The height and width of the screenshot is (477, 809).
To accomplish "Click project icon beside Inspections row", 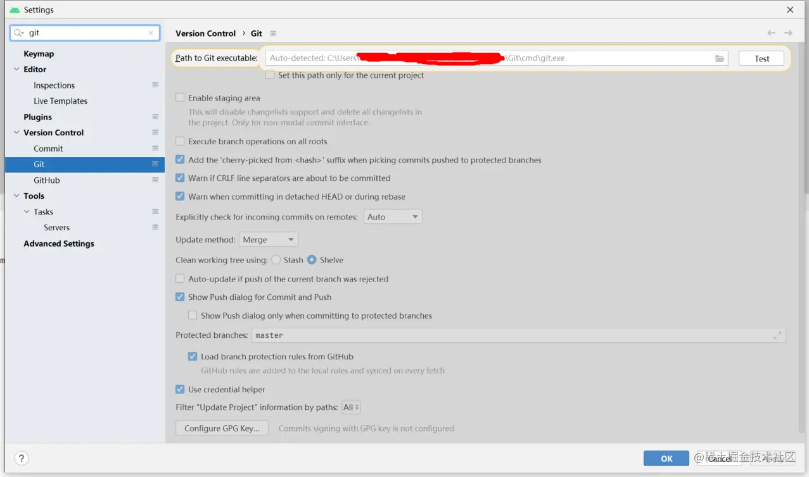I will tap(155, 85).
